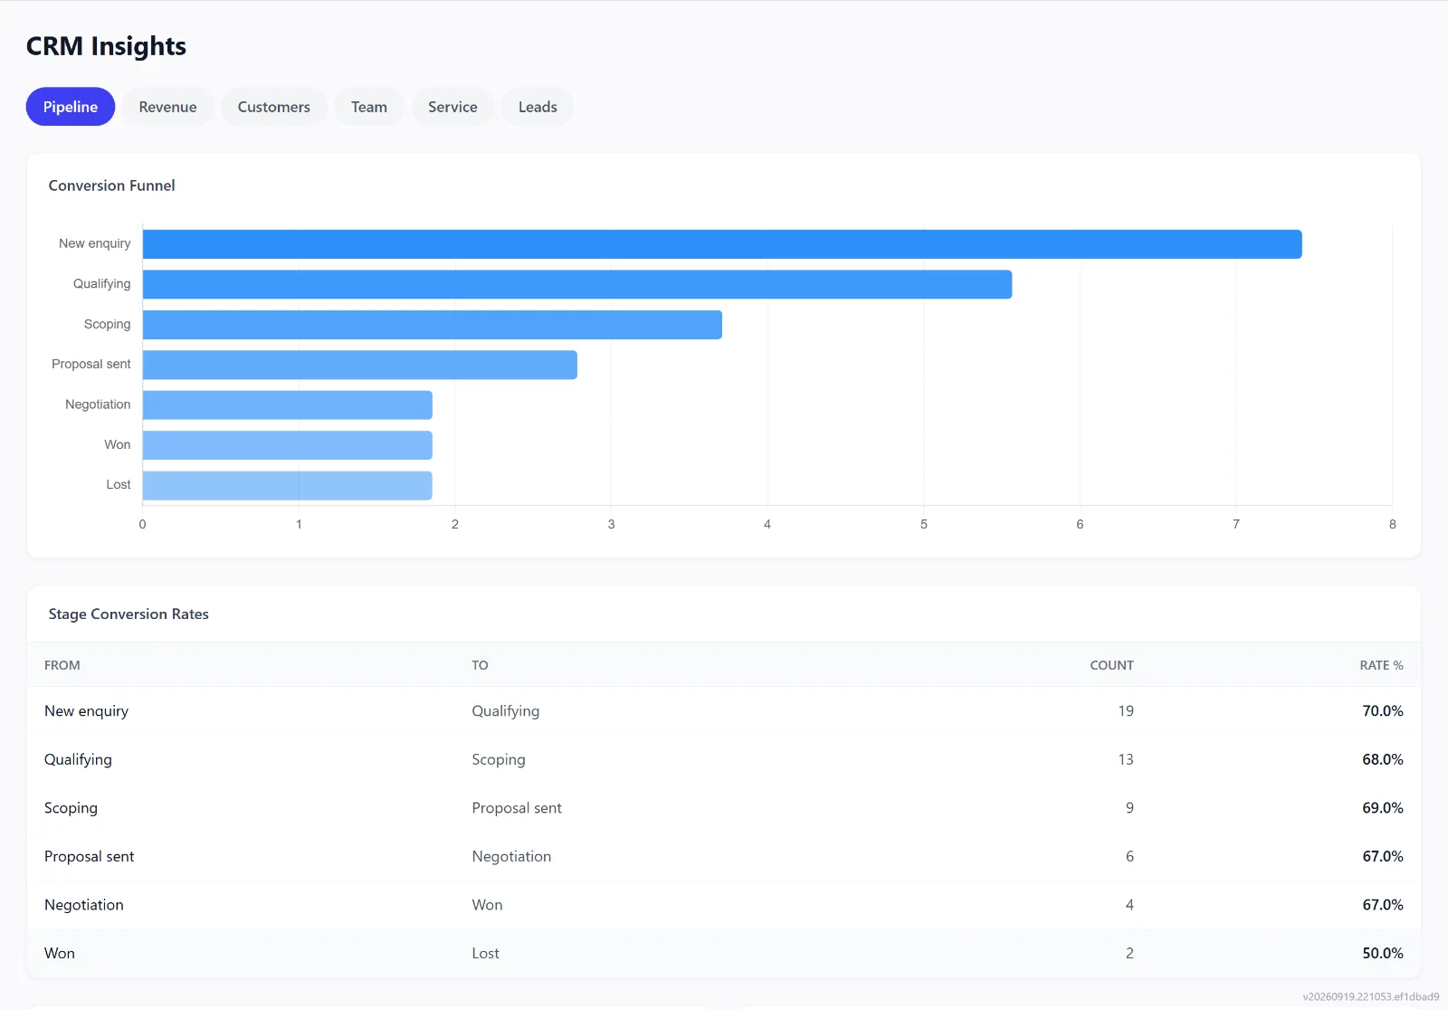Switch to the Revenue tab
Screen dimensions: 1448x1009
point(167,107)
